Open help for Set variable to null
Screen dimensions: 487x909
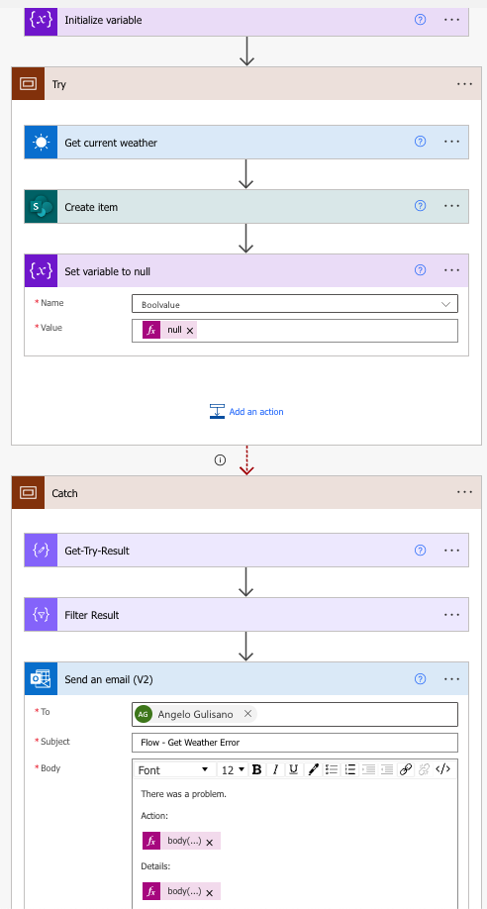coord(421,270)
